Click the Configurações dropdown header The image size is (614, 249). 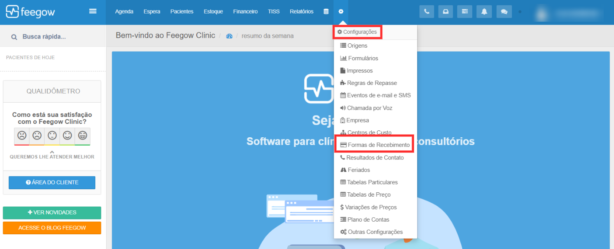(x=357, y=32)
